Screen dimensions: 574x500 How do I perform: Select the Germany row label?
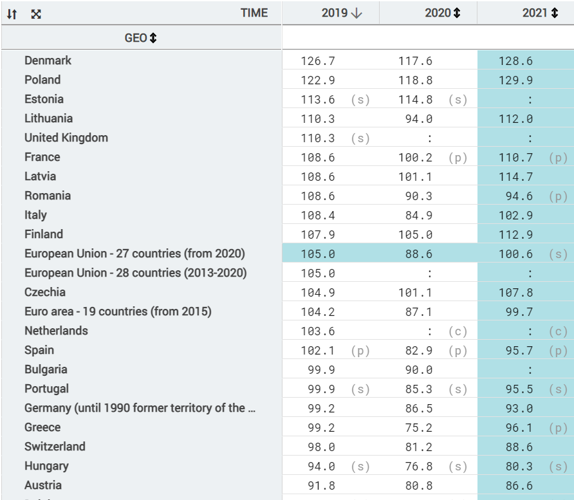[140, 408]
